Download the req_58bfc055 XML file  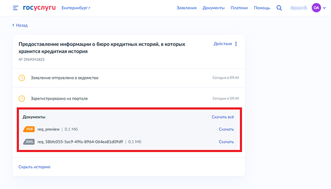(x=226, y=142)
